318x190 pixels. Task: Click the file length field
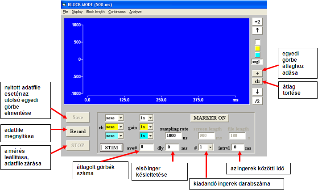click(x=237, y=136)
